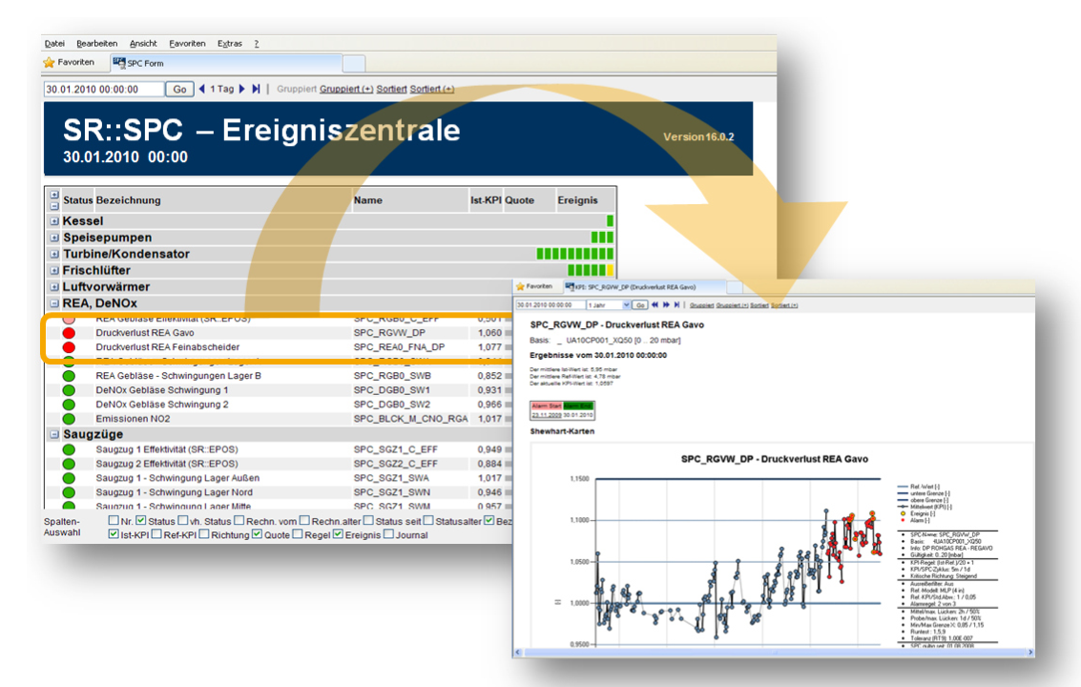Image resolution: width=1081 pixels, height=687 pixels.
Task: Click Go button in main window
Action: point(179,90)
